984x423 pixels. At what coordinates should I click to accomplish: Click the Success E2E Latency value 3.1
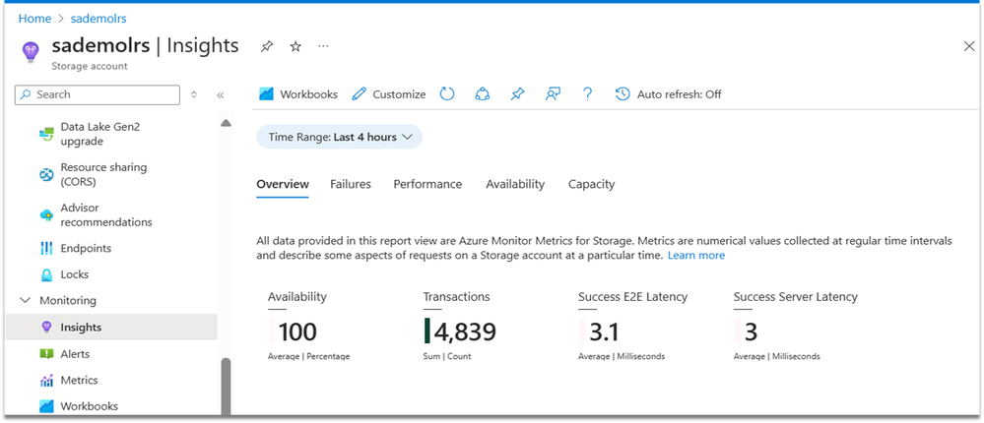point(605,332)
